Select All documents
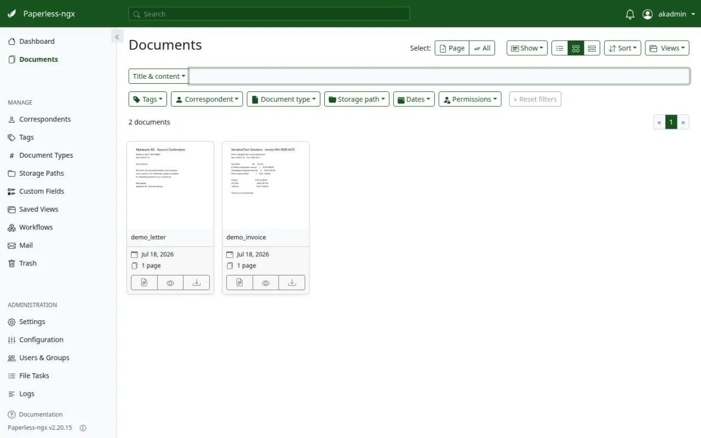The width and height of the screenshot is (701, 438). pyautogui.click(x=482, y=48)
